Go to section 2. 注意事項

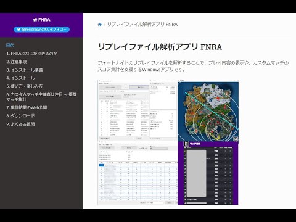pyautogui.click(x=17, y=62)
